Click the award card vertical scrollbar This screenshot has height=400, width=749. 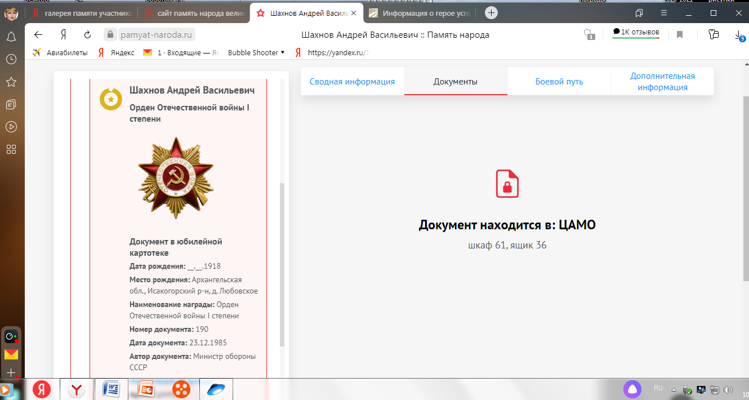click(282, 264)
